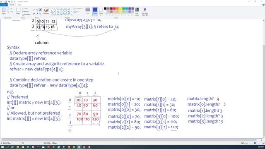Select Color 2 background box
Viewport: 265px width, 149px height.
coord(101,12)
